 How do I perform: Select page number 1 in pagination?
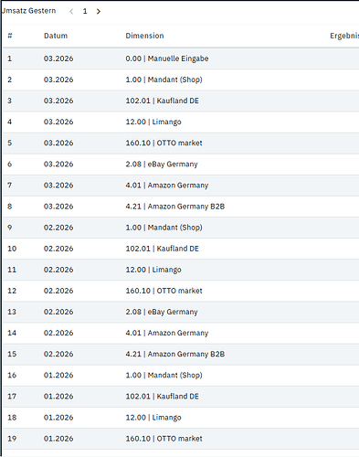85,11
